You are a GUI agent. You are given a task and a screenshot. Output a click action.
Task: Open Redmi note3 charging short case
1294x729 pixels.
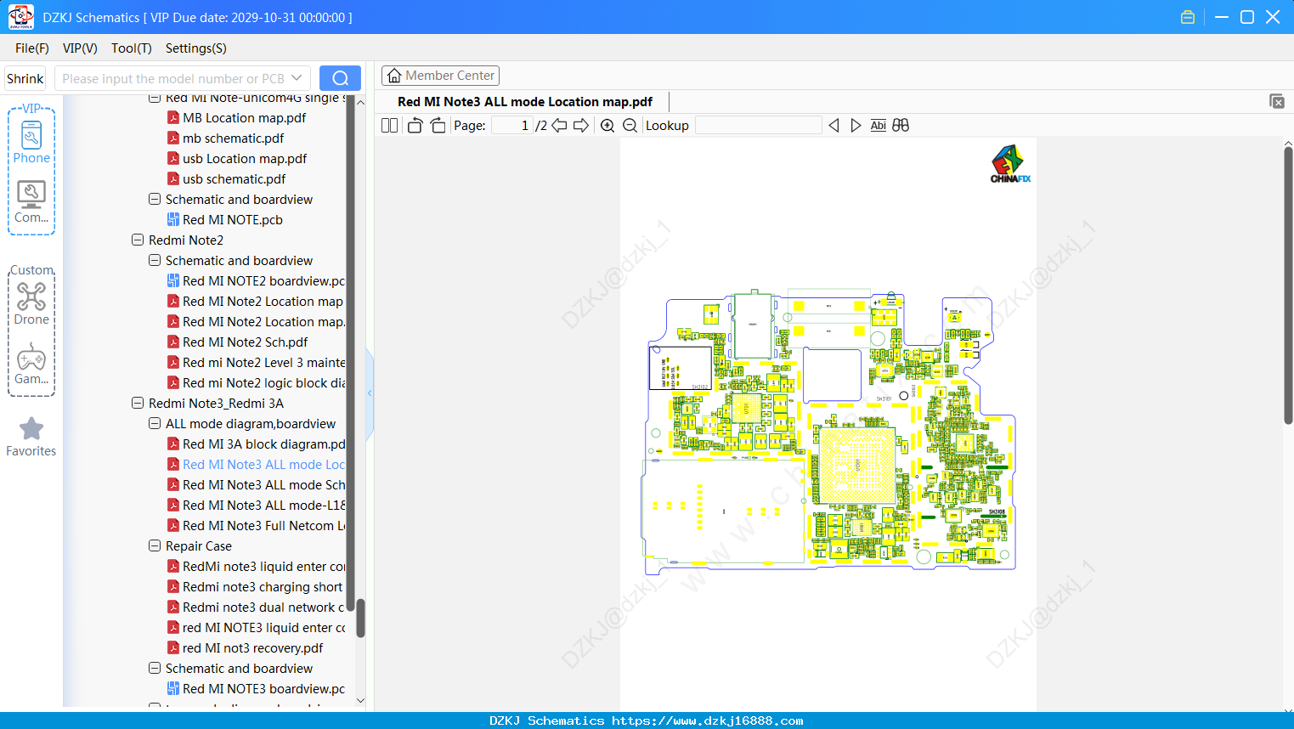tap(255, 587)
